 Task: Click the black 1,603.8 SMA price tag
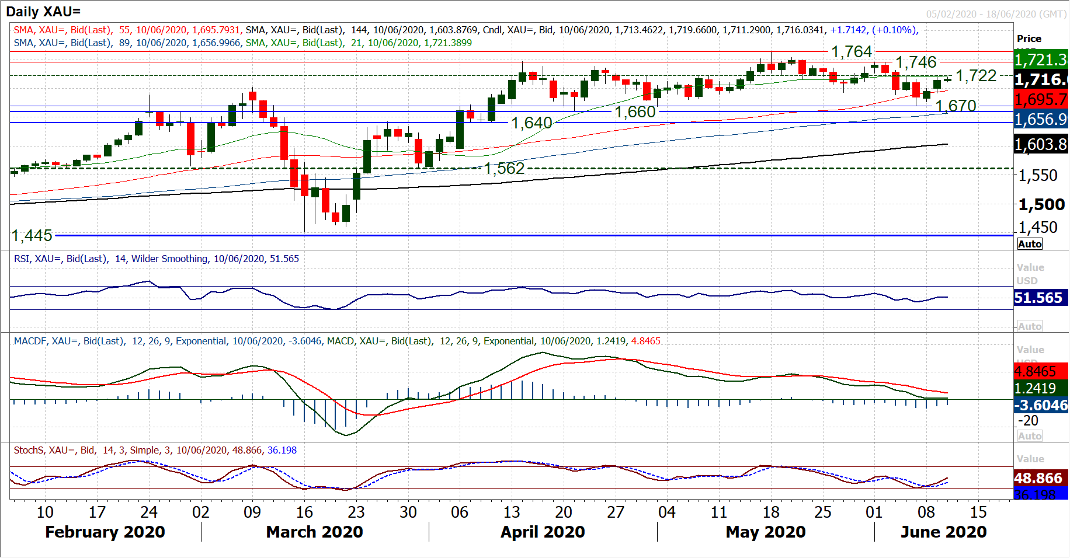[1041, 144]
